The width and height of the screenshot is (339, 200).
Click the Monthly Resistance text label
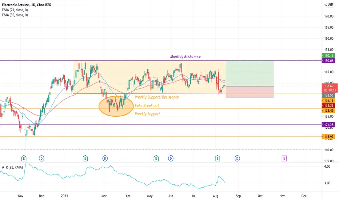coord(186,57)
